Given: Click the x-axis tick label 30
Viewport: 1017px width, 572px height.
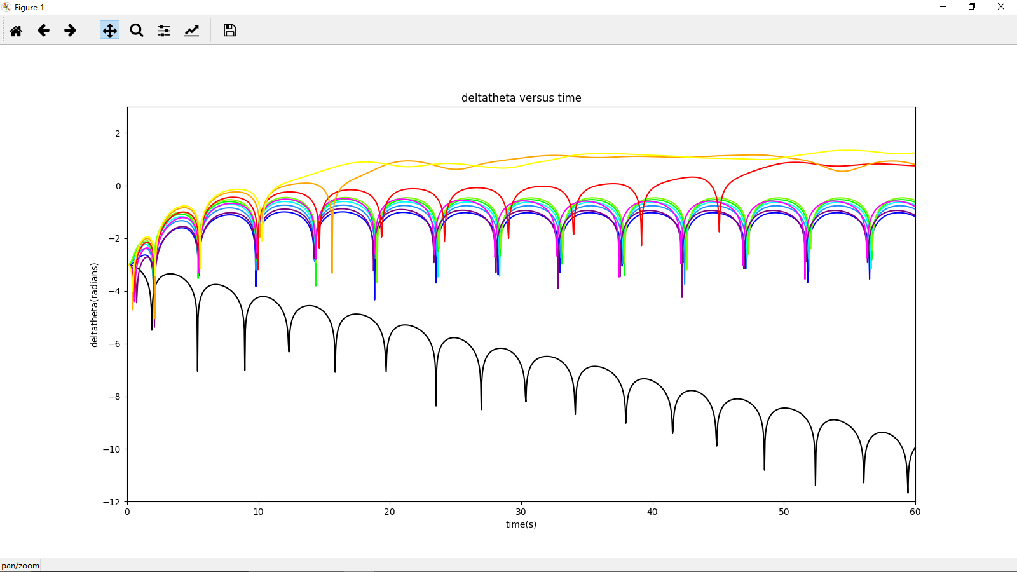Looking at the screenshot, I should [521, 512].
